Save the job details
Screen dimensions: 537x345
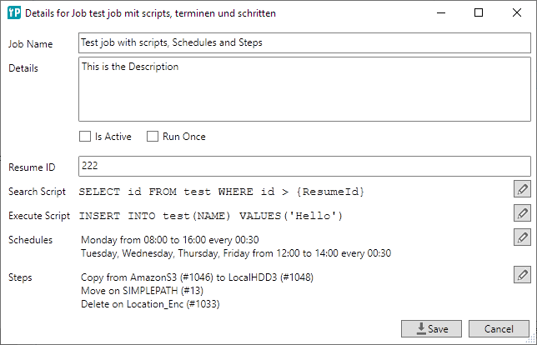coord(431,329)
